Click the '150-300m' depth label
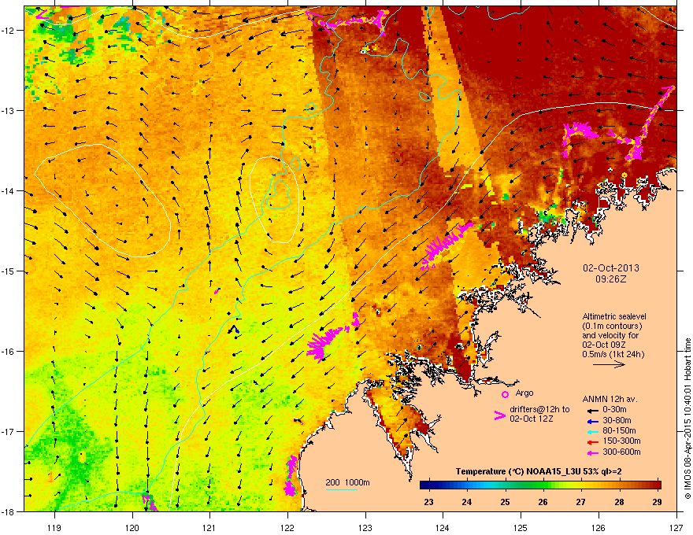This screenshot has height=535, width=693. pos(621,441)
